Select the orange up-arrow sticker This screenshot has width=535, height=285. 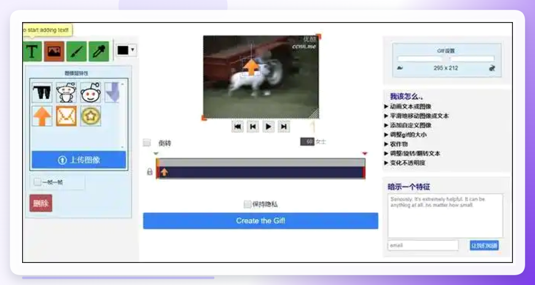pos(42,116)
